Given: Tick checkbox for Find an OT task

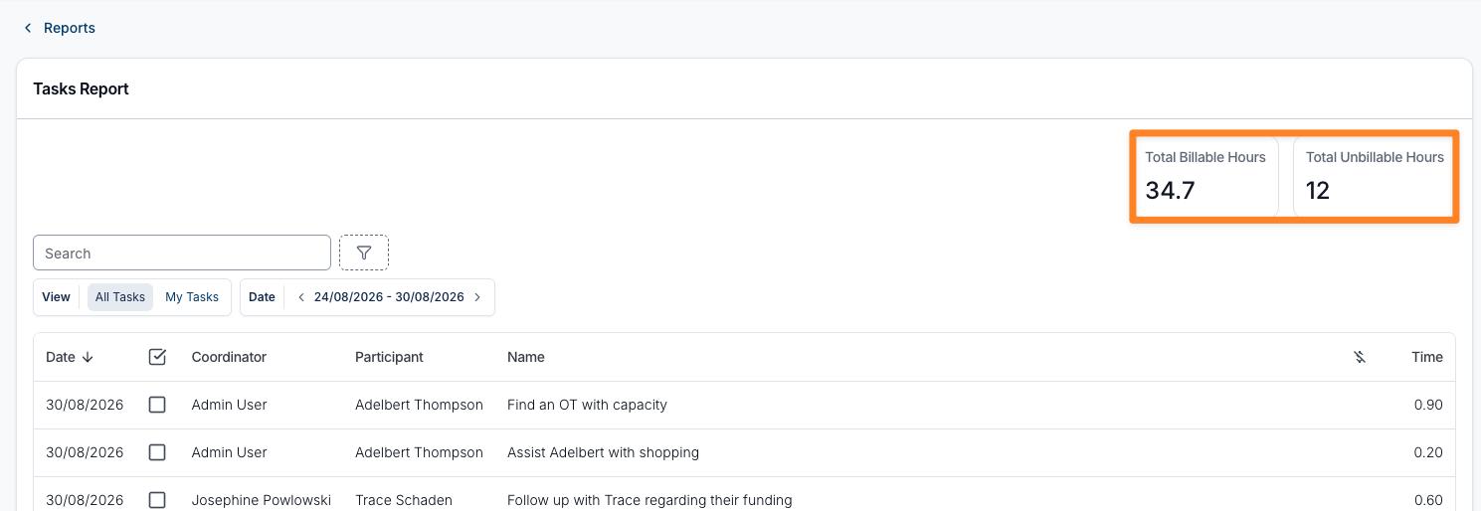Looking at the screenshot, I should coord(157,405).
